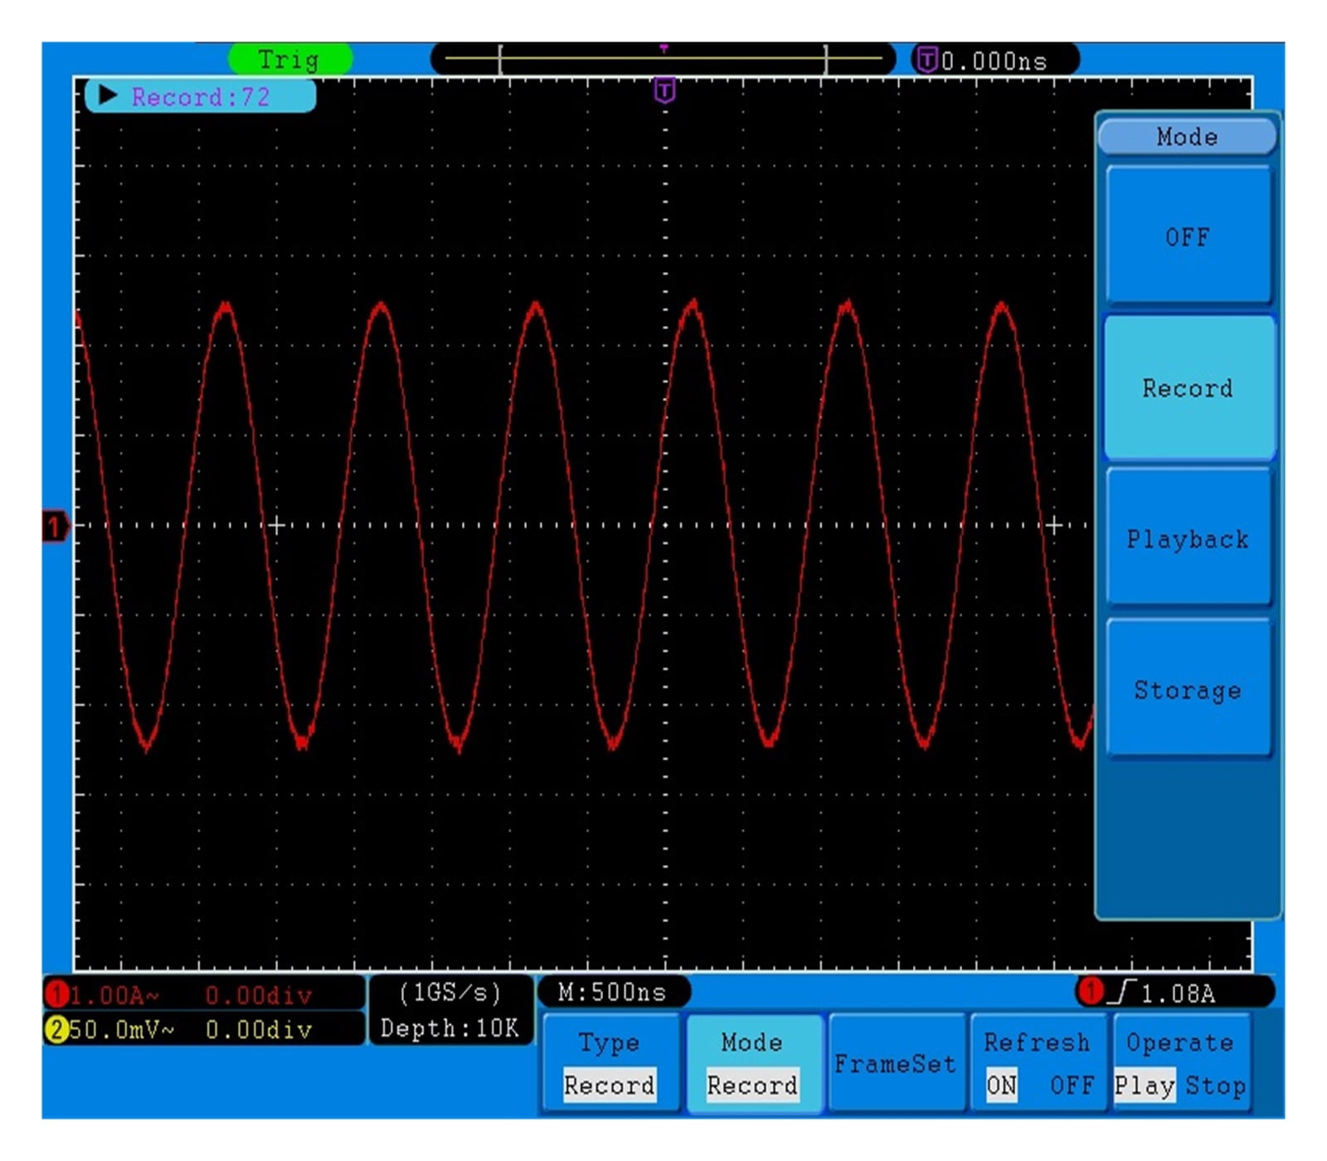Image resolution: width=1327 pixels, height=1161 pixels.
Task: Click the M:500ns timebase readout
Action: point(612,992)
